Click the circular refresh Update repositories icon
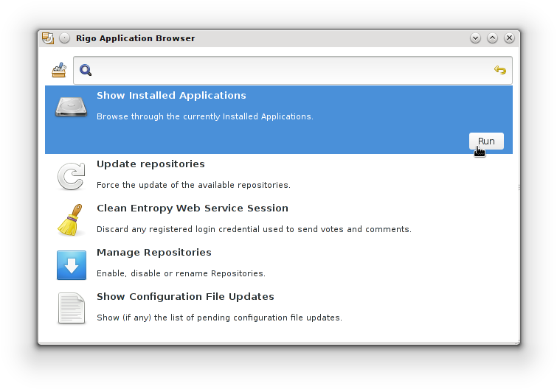The width and height of the screenshot is (557, 389). (72, 176)
